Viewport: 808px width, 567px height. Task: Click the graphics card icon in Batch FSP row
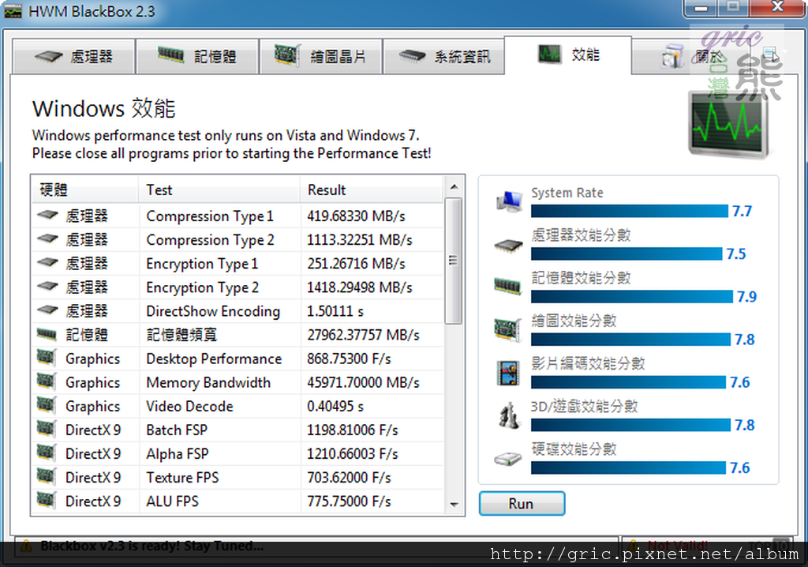pyautogui.click(x=47, y=429)
